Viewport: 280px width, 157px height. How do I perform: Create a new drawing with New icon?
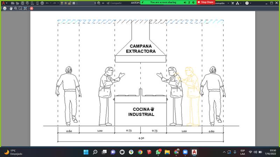[x=13, y=3]
